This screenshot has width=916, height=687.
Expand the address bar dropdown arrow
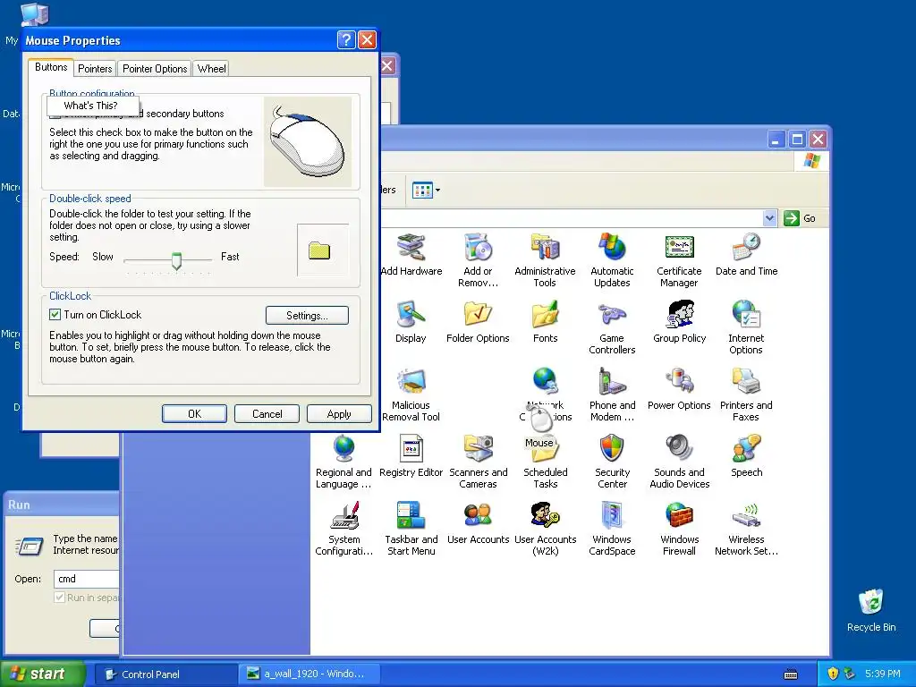click(x=770, y=218)
